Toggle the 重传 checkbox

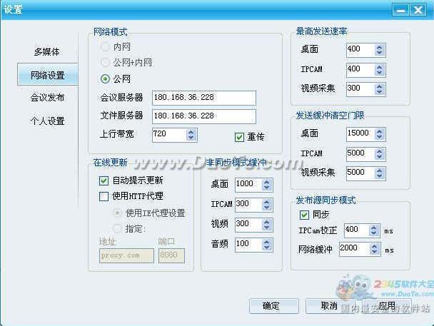(239, 137)
